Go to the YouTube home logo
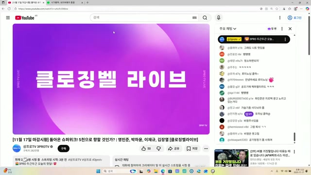This screenshot has height=175, width=311. (x=25, y=17)
